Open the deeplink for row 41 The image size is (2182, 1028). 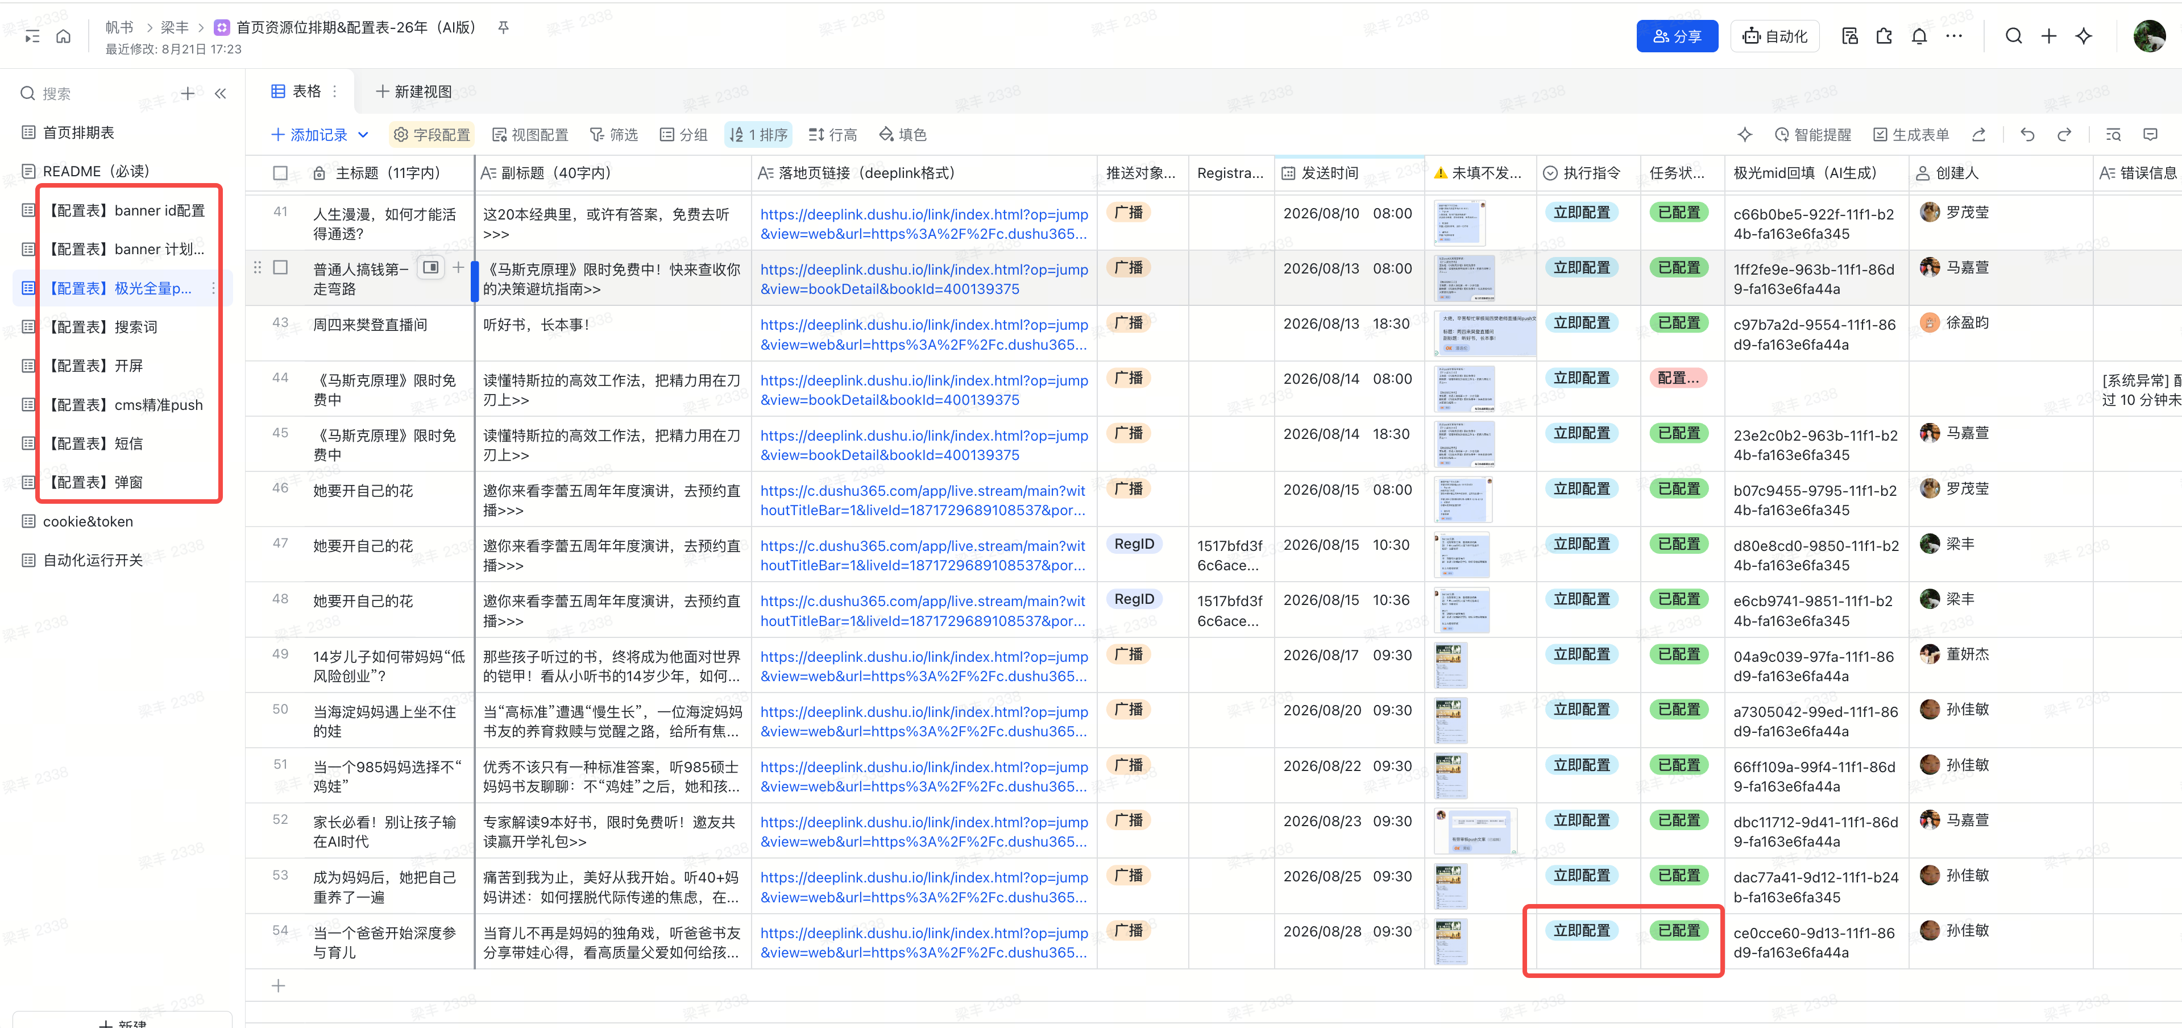[x=923, y=223]
